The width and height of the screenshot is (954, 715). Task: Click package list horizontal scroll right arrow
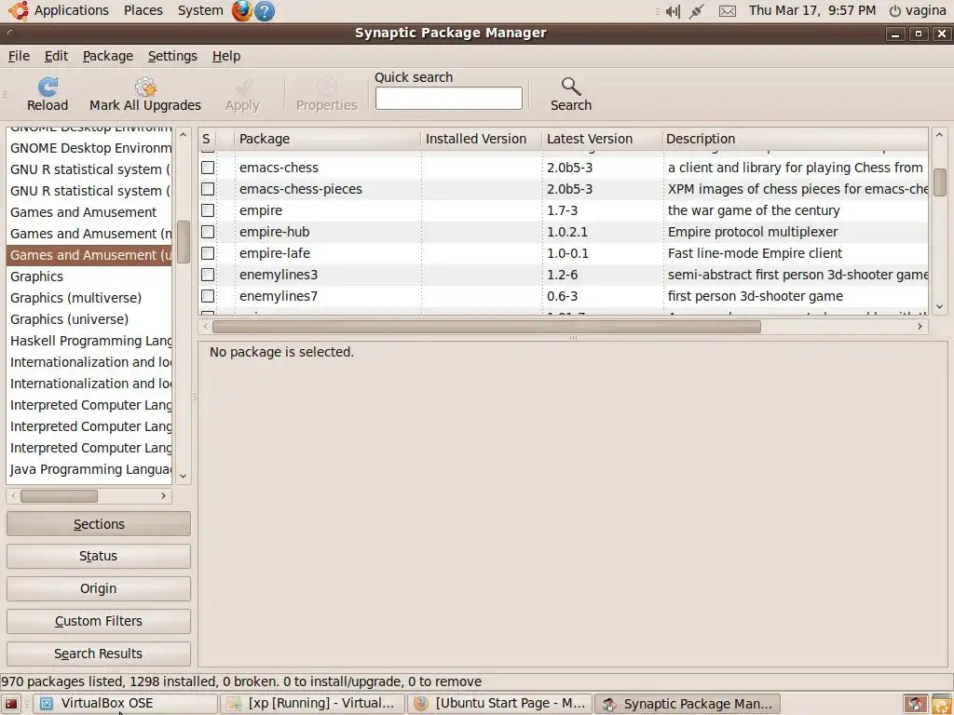click(920, 327)
